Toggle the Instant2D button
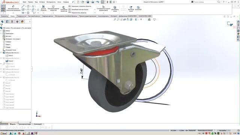This screenshot has width=240, height=135. (138, 8)
